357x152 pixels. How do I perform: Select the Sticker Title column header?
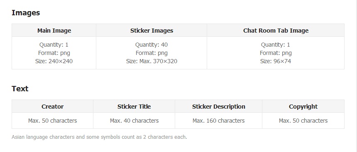(134, 107)
